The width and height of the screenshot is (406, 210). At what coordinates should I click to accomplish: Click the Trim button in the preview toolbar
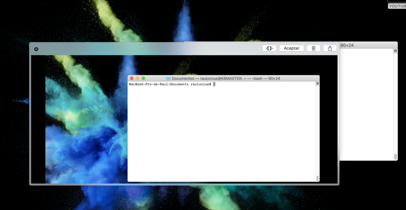[x=269, y=48]
